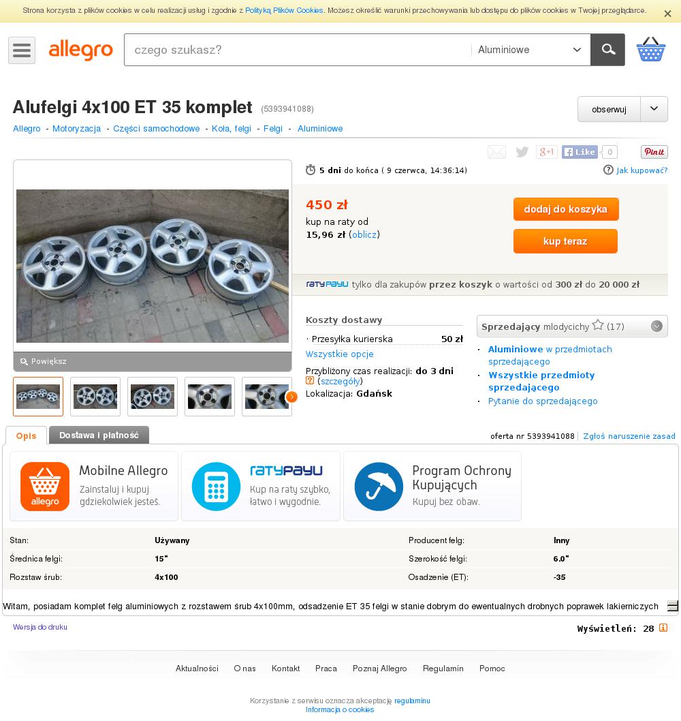Share listing via envelope email icon
This screenshot has width=681, height=721.
click(x=496, y=152)
